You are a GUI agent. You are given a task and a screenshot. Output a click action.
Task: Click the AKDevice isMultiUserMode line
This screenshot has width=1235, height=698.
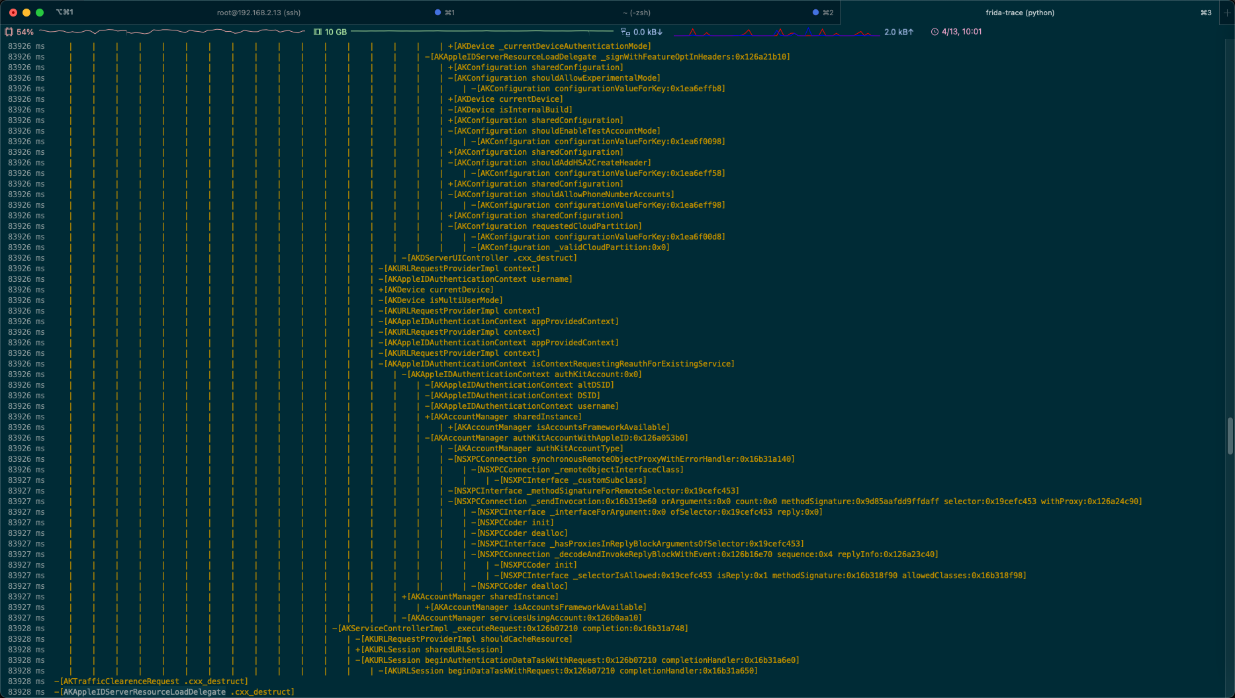(x=441, y=300)
